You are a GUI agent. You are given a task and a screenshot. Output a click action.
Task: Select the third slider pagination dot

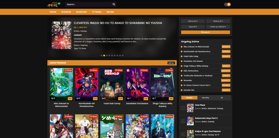click(x=107, y=56)
